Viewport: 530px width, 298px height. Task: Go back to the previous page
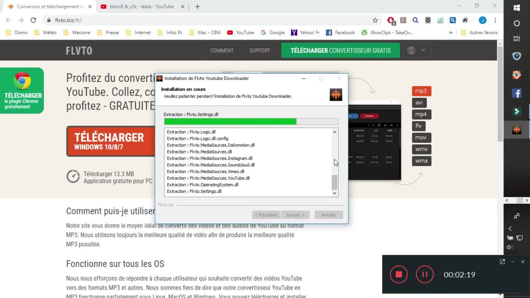[8, 20]
